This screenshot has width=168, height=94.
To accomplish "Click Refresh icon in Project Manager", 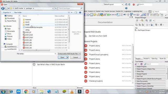I will 136,25.
